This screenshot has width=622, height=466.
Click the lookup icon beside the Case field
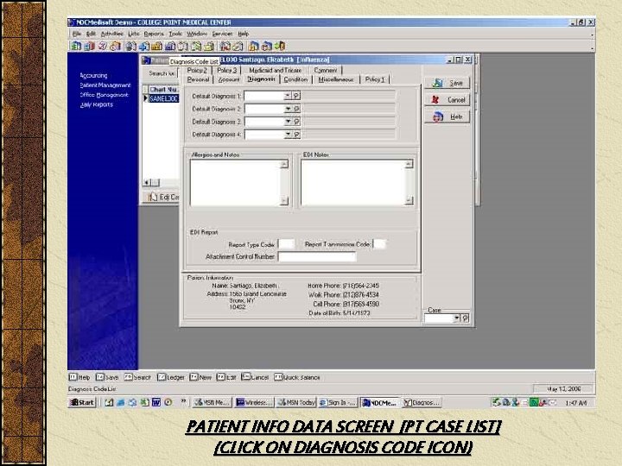coord(466,318)
